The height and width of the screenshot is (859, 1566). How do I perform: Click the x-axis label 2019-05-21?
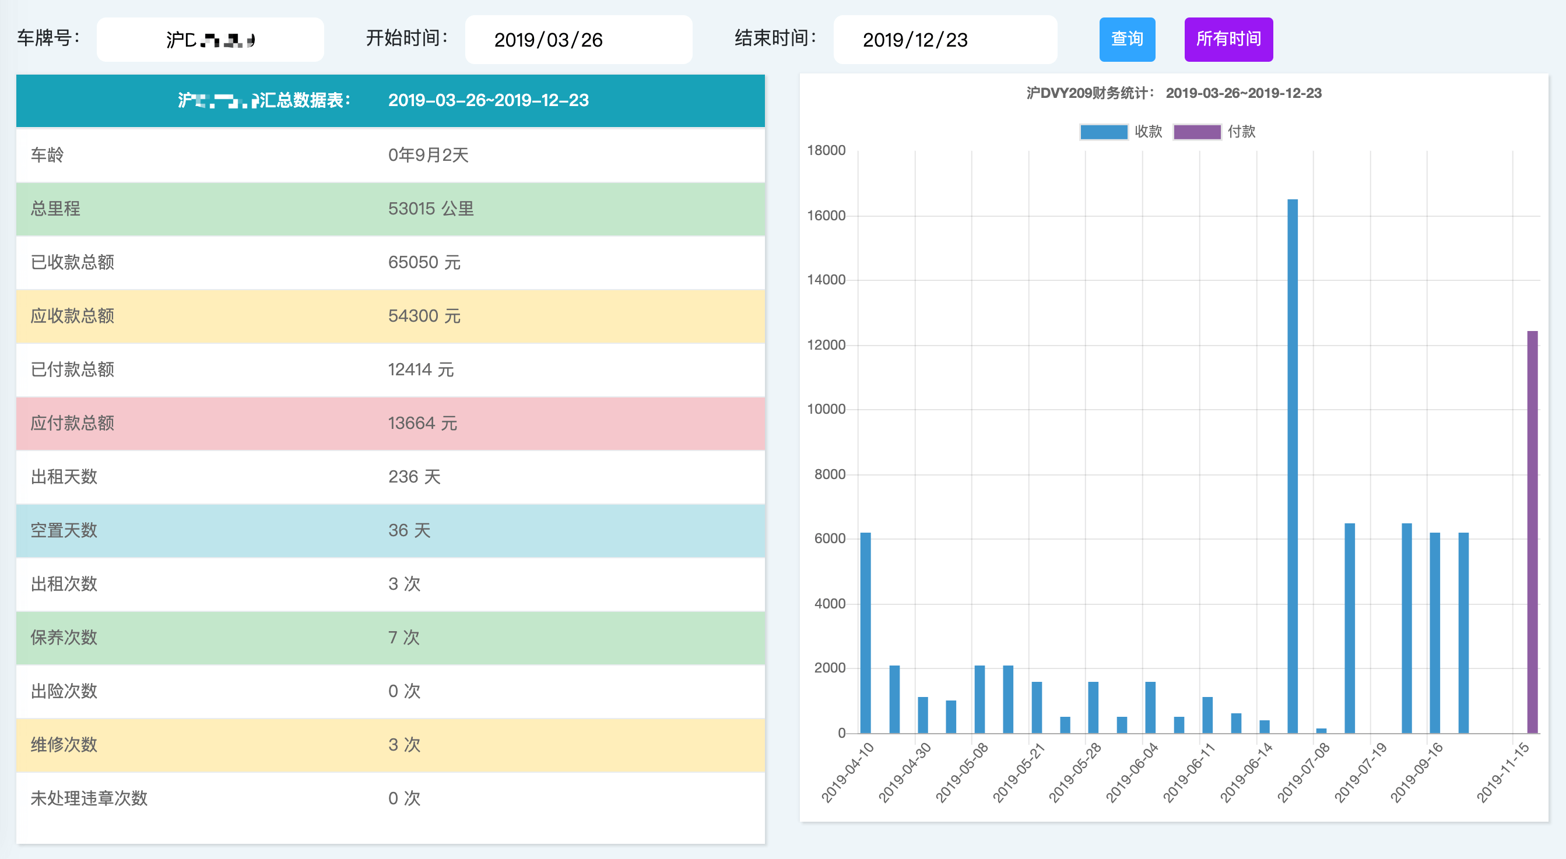click(1019, 773)
